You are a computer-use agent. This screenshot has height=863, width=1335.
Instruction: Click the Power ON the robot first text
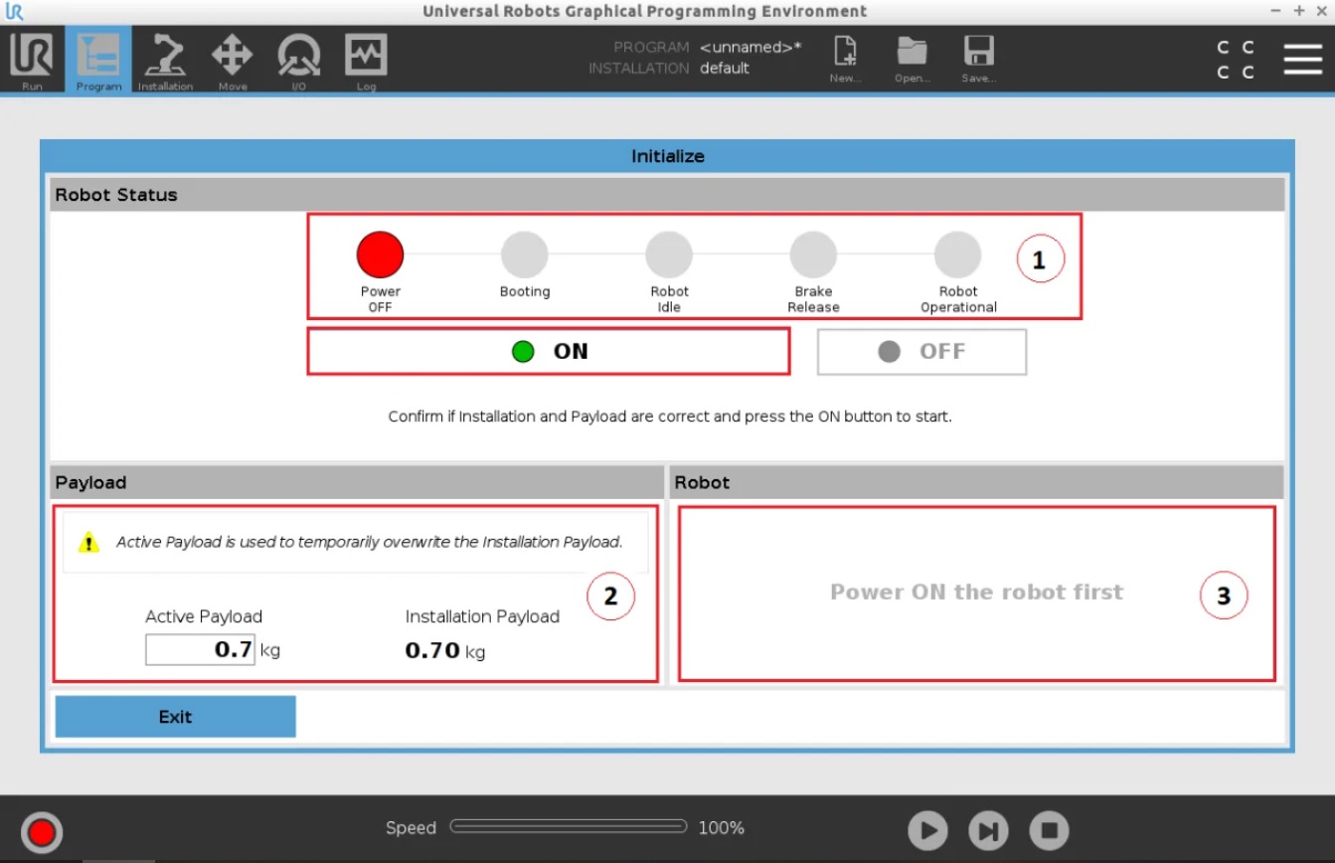click(x=976, y=592)
